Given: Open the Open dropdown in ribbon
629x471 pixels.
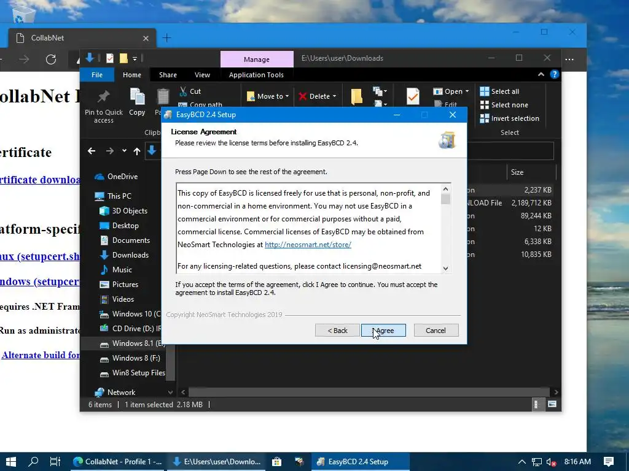Looking at the screenshot, I should pos(451,91).
